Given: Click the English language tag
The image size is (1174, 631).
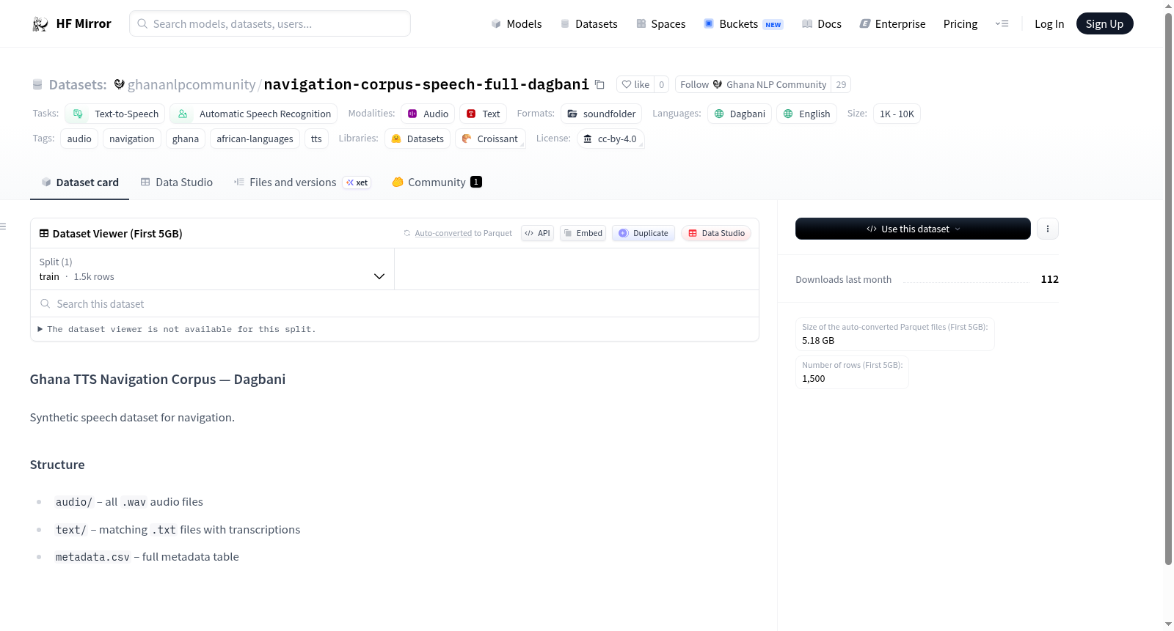Looking at the screenshot, I should (807, 114).
